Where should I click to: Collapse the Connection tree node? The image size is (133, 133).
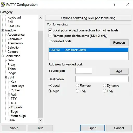[x=3, y=56]
